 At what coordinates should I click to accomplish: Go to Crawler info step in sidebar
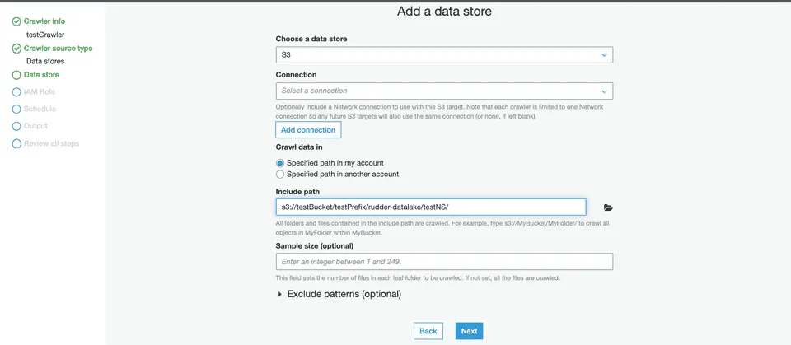(44, 21)
